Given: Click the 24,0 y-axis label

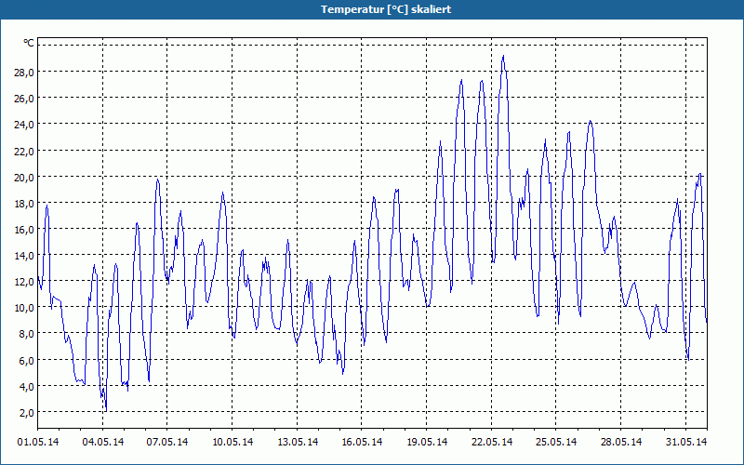Looking at the screenshot, I should tap(26, 125).
